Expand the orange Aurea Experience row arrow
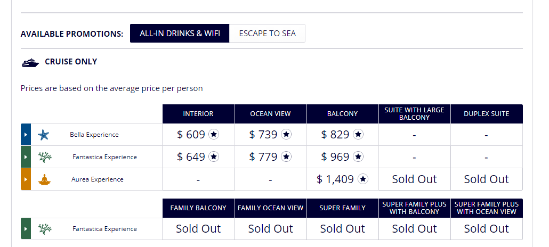The width and height of the screenshot is (549, 247). (26, 179)
